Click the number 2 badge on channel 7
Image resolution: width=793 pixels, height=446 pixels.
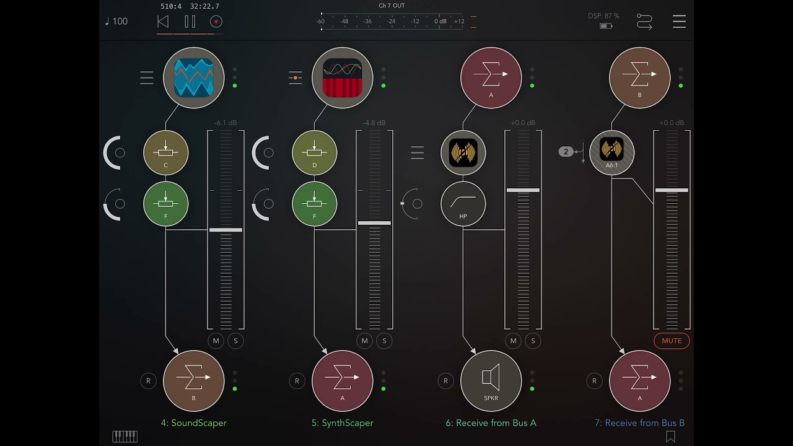(x=566, y=151)
